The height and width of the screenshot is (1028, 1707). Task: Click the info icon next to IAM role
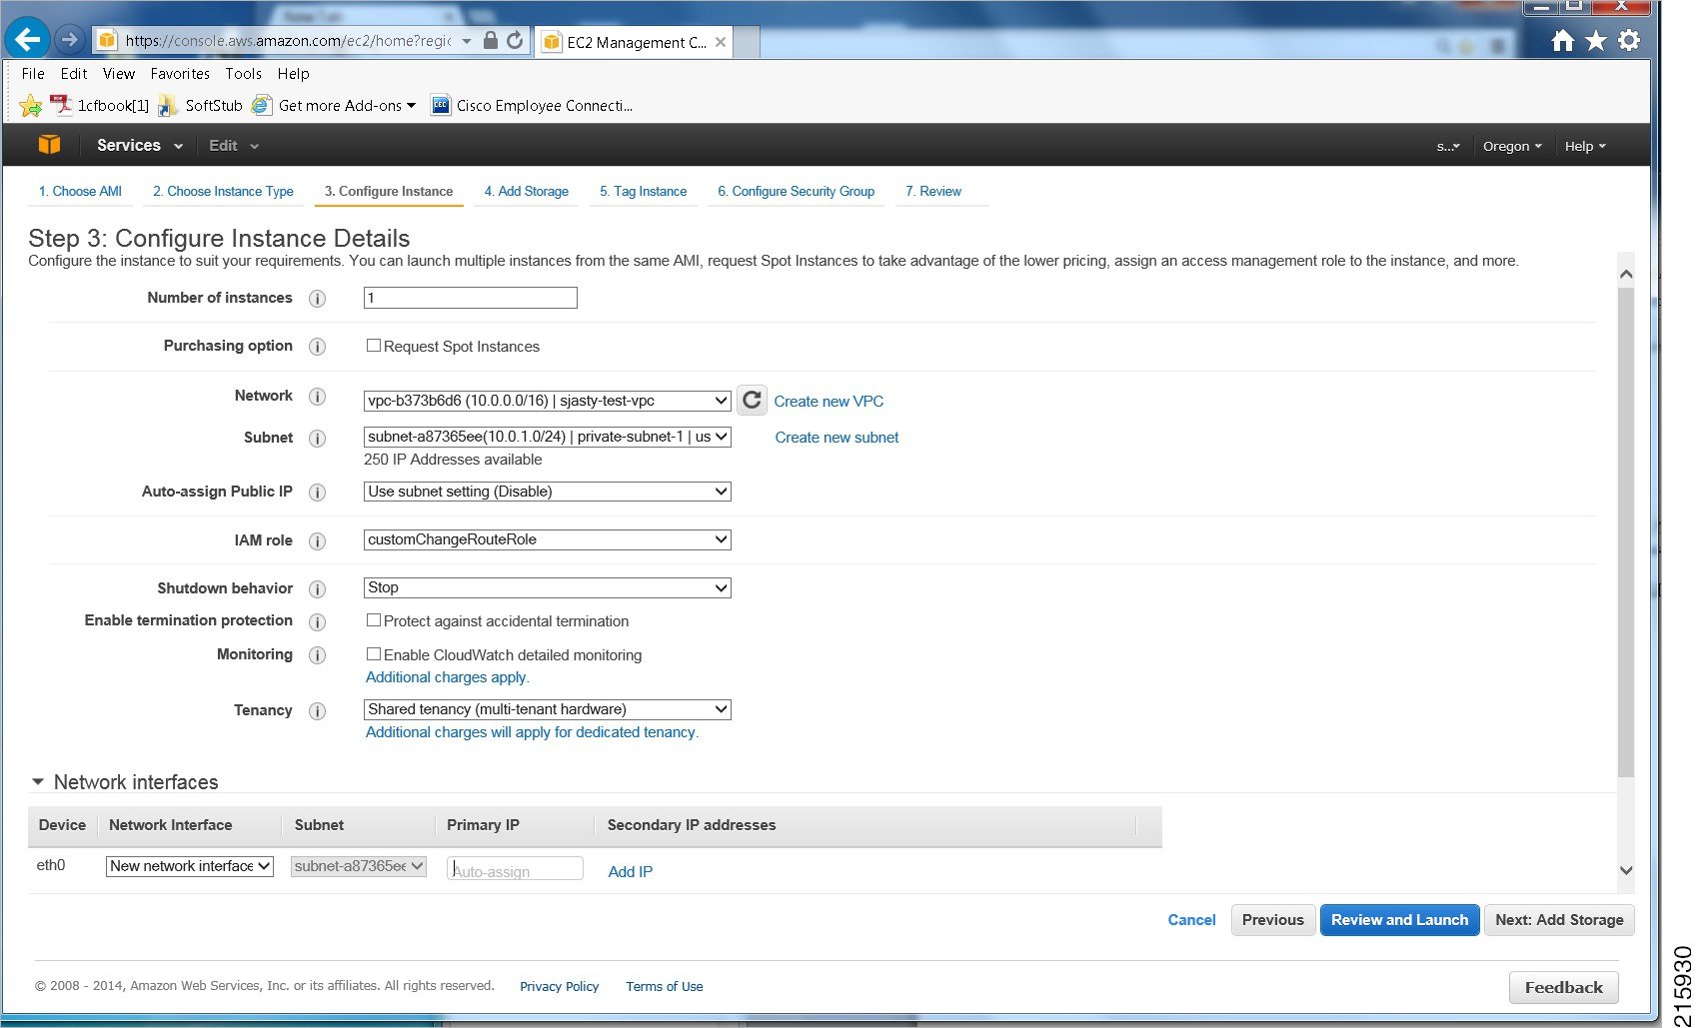click(317, 541)
